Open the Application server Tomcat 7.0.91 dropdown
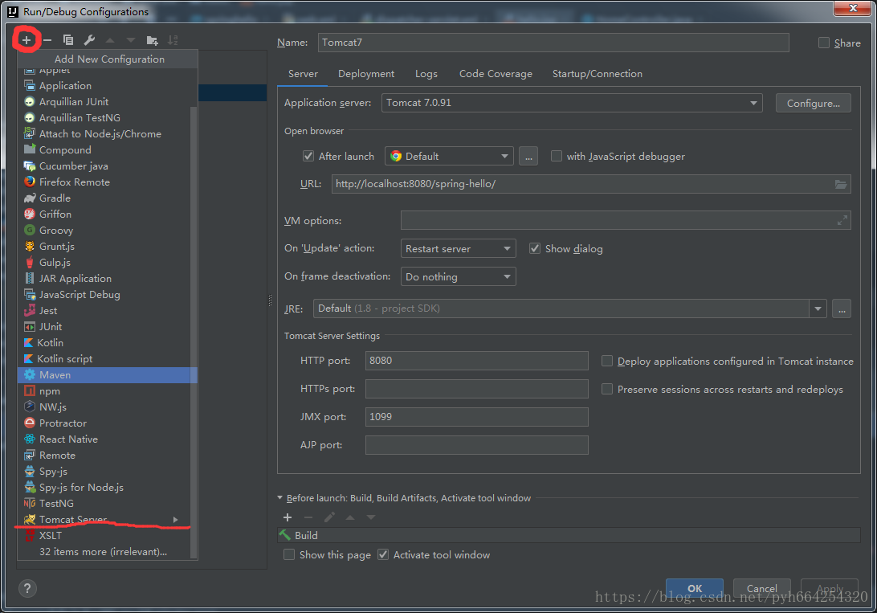Screen dimensions: 877x613 point(572,103)
